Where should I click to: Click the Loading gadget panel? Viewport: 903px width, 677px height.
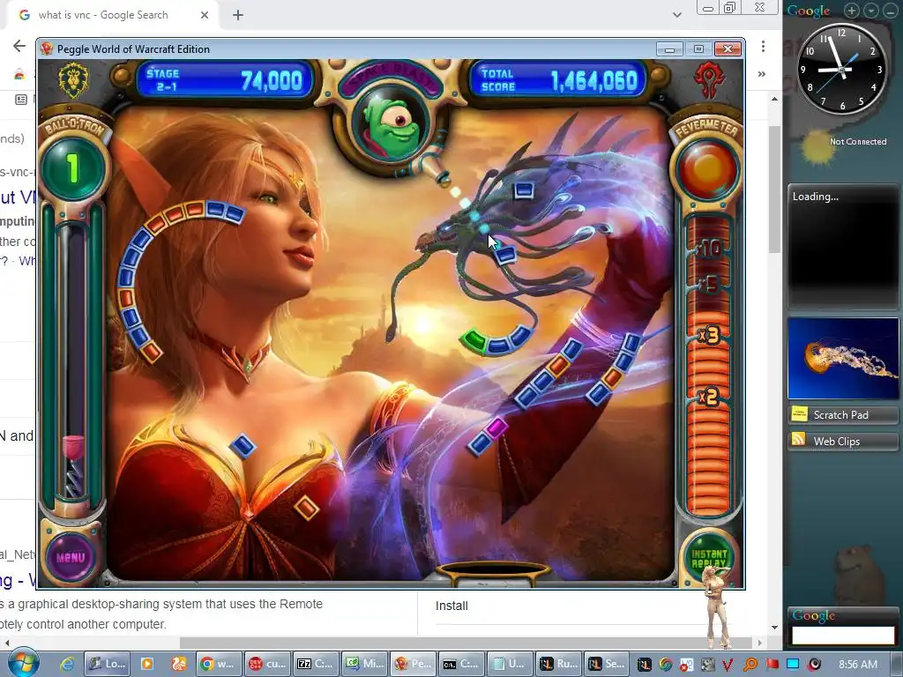pos(842,245)
